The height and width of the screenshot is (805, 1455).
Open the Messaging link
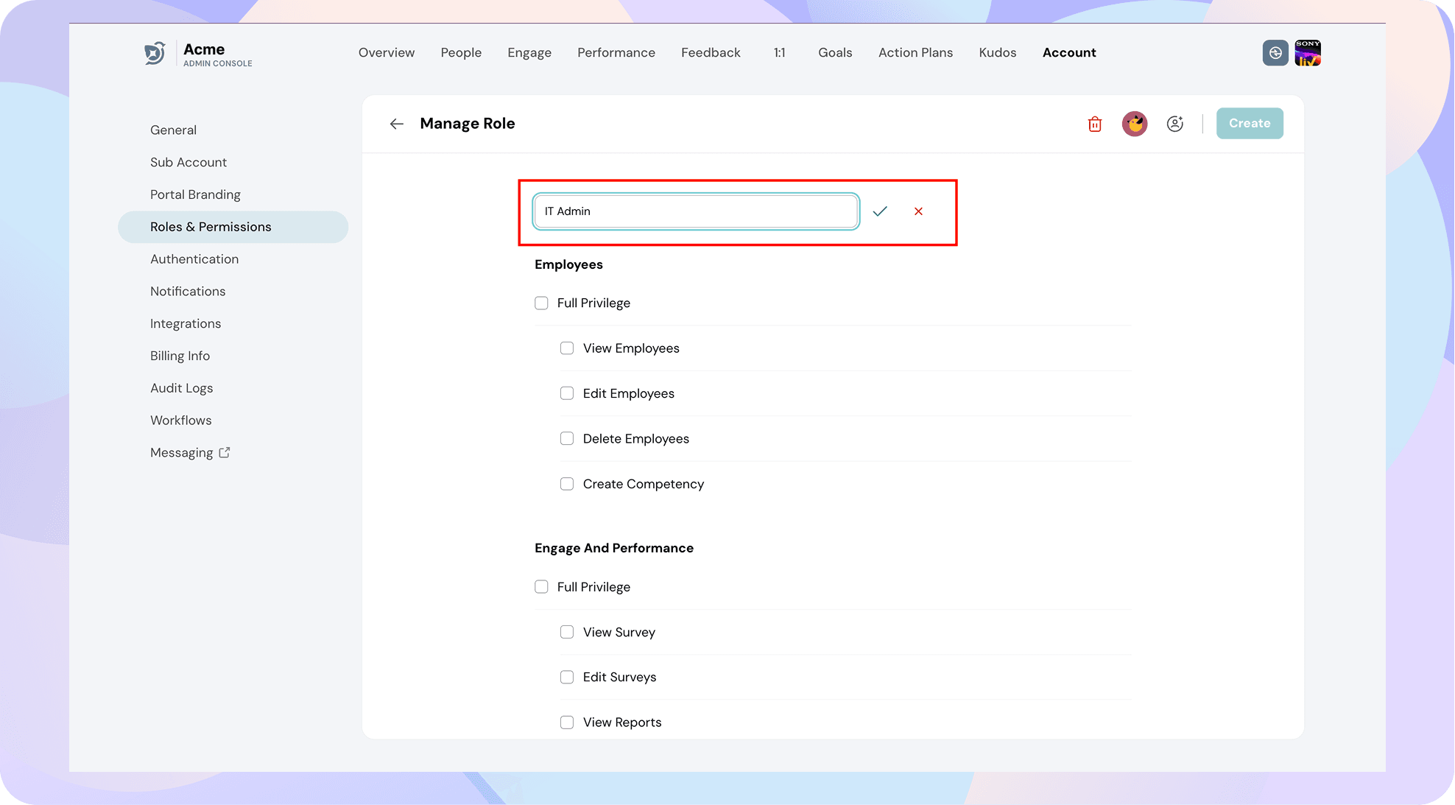[181, 453]
